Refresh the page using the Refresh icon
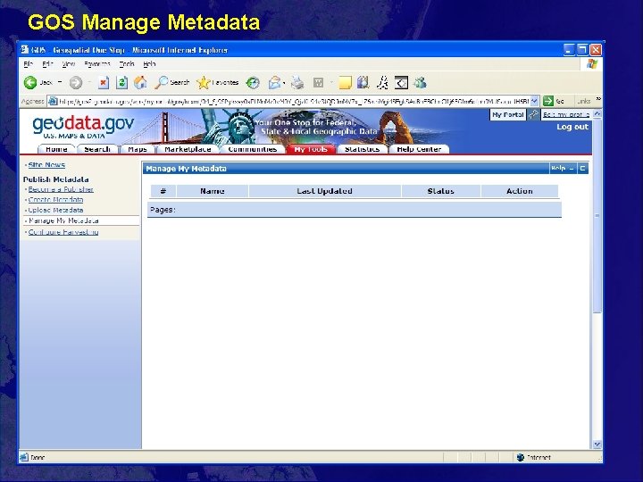The height and width of the screenshot is (482, 643). [121, 83]
